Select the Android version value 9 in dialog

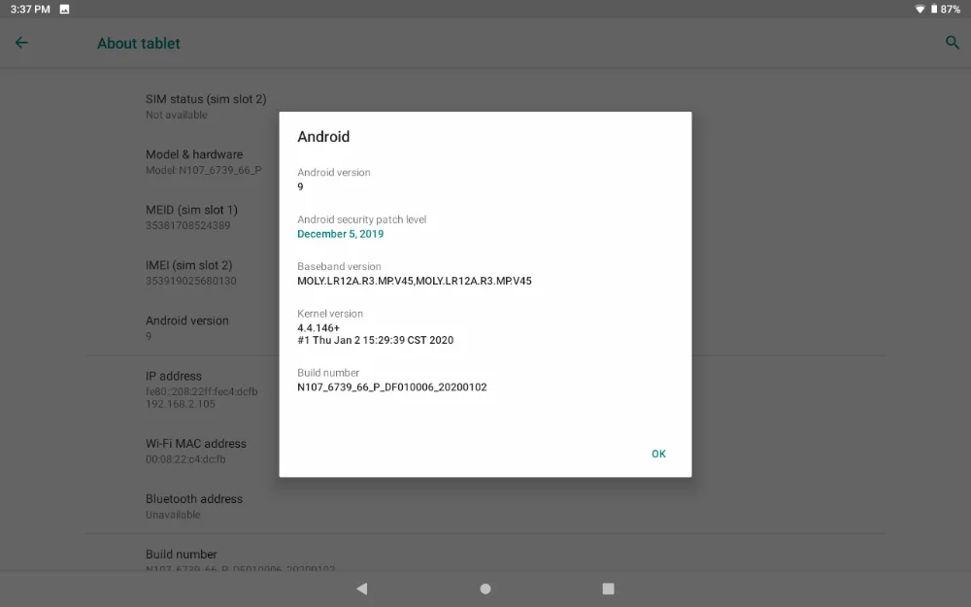click(300, 186)
